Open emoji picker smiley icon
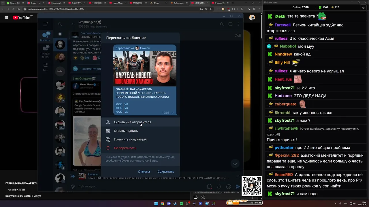The width and height of the screenshot is (369, 207). (229, 187)
